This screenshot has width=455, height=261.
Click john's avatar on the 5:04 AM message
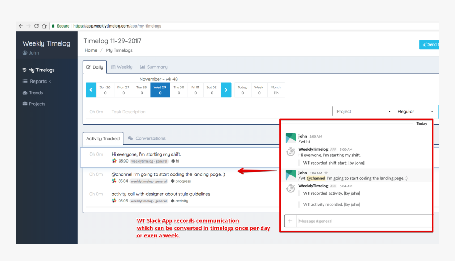[290, 175]
